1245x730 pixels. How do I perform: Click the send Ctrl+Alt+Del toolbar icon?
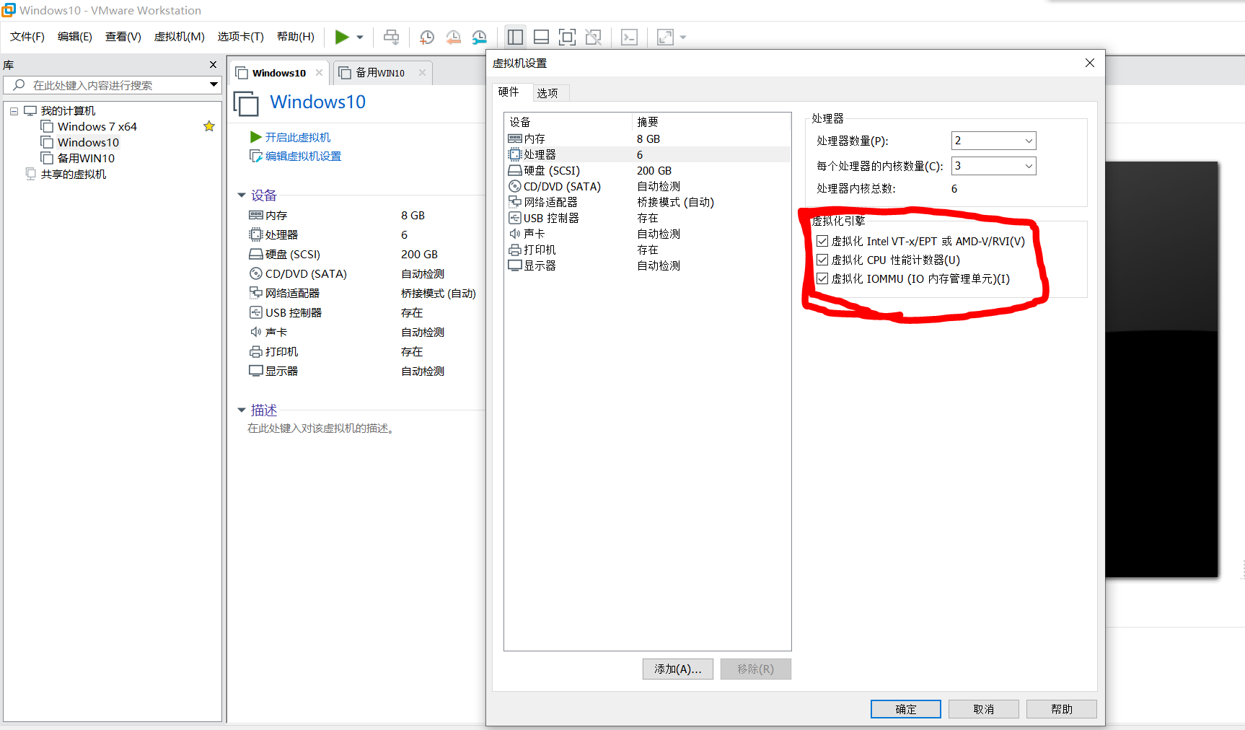pyautogui.click(x=391, y=37)
